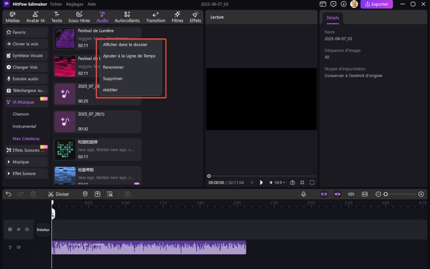
Task: Toggle timeline magnetic snapping
Action: click(337, 194)
